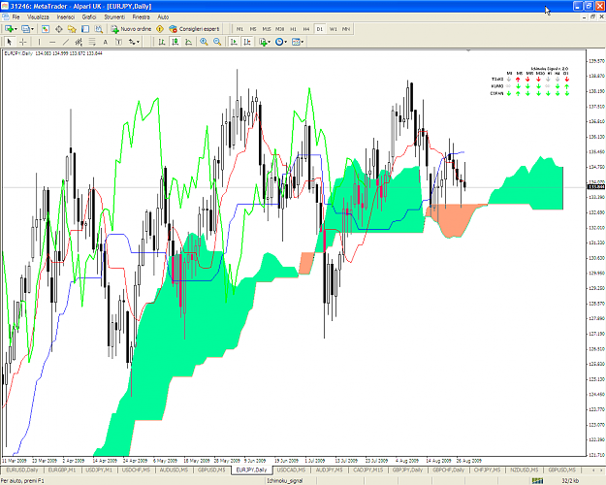Select the trendline drawing tool
606x485 pixels.
[x=66, y=42]
